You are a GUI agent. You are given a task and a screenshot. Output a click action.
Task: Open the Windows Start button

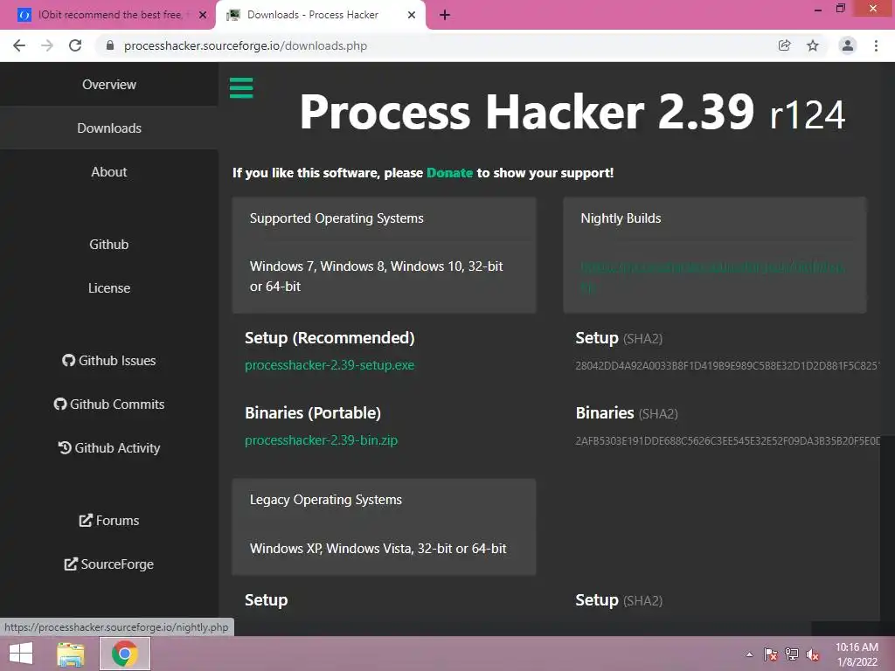point(21,654)
